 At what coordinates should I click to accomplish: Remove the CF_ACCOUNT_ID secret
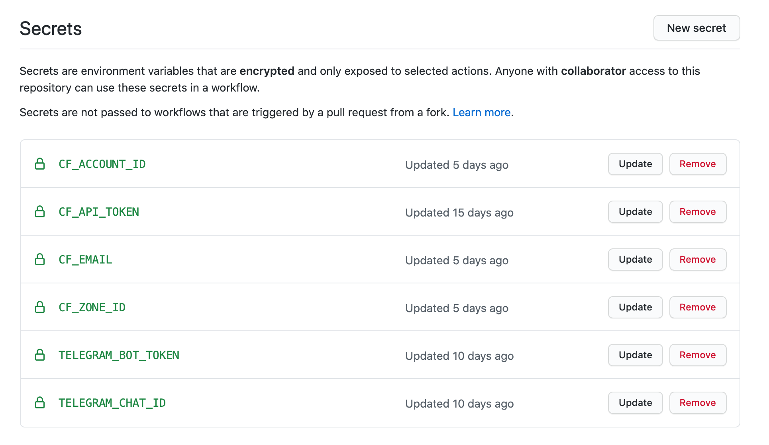coord(697,164)
